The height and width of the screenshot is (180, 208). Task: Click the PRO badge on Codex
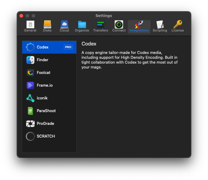(68, 47)
